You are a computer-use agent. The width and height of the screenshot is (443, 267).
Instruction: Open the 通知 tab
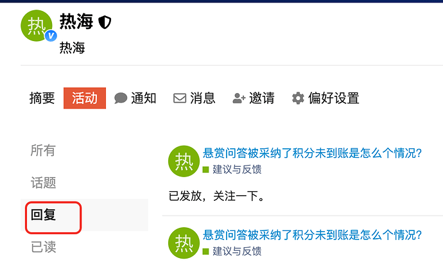click(144, 98)
